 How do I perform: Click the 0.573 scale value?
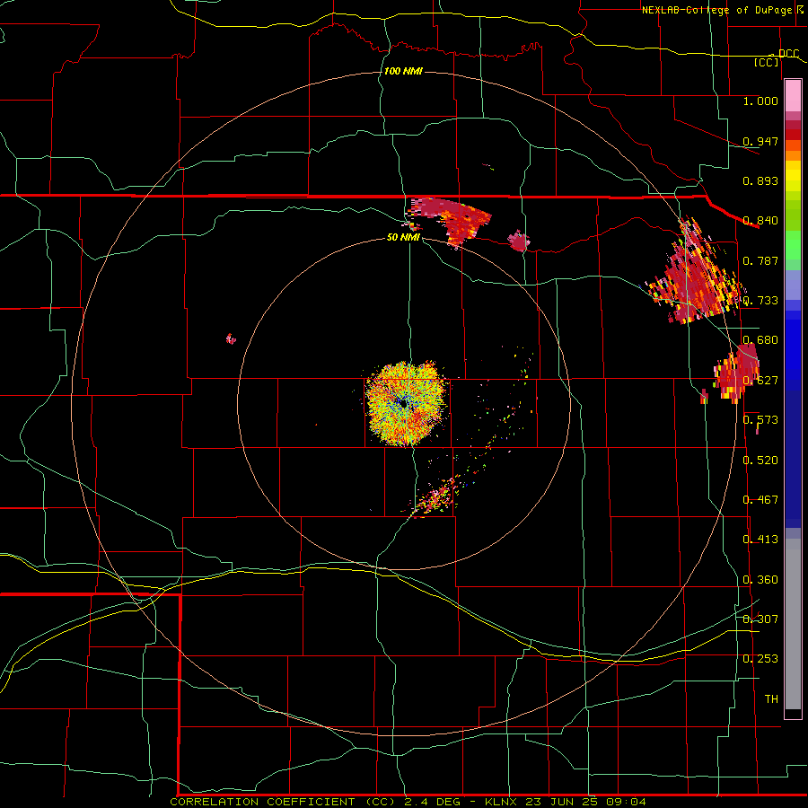(x=760, y=420)
